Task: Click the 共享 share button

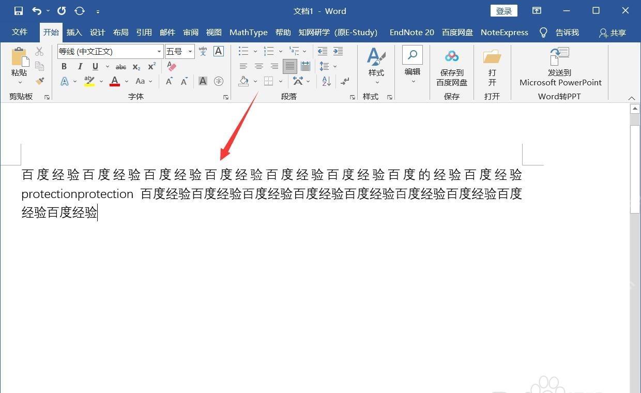Action: click(613, 33)
